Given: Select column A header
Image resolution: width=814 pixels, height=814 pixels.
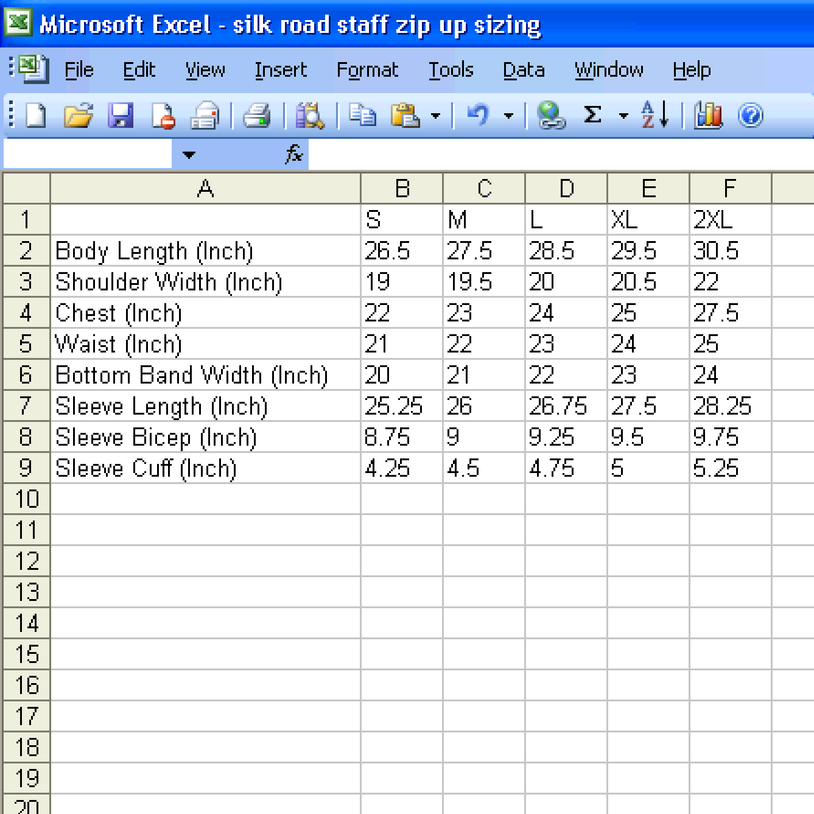Looking at the screenshot, I should (x=205, y=189).
